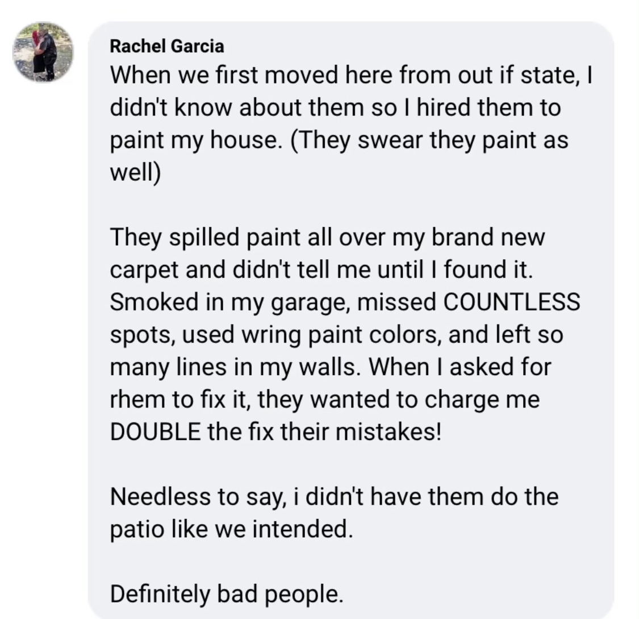Image resolution: width=639 pixels, height=619 pixels.
Task: Open Rachel Garcia's profile picture
Action: [43, 52]
